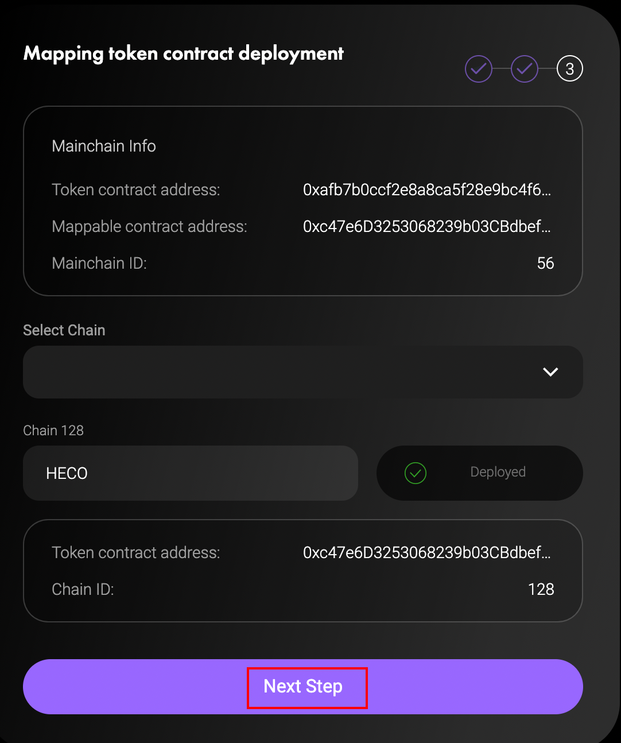This screenshot has height=743, width=621.
Task: Click the Mappable contract address label
Action: pos(149,226)
